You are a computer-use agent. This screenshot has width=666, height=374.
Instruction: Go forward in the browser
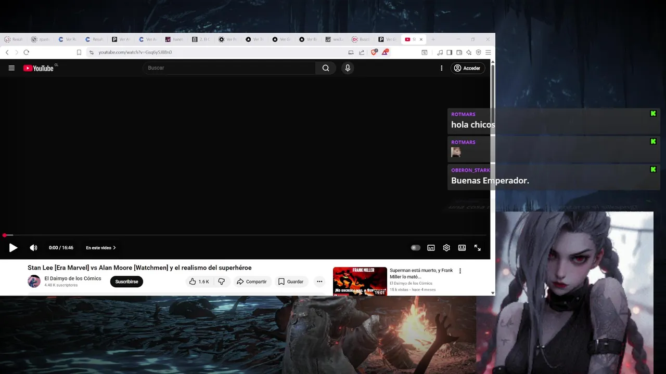click(x=16, y=52)
